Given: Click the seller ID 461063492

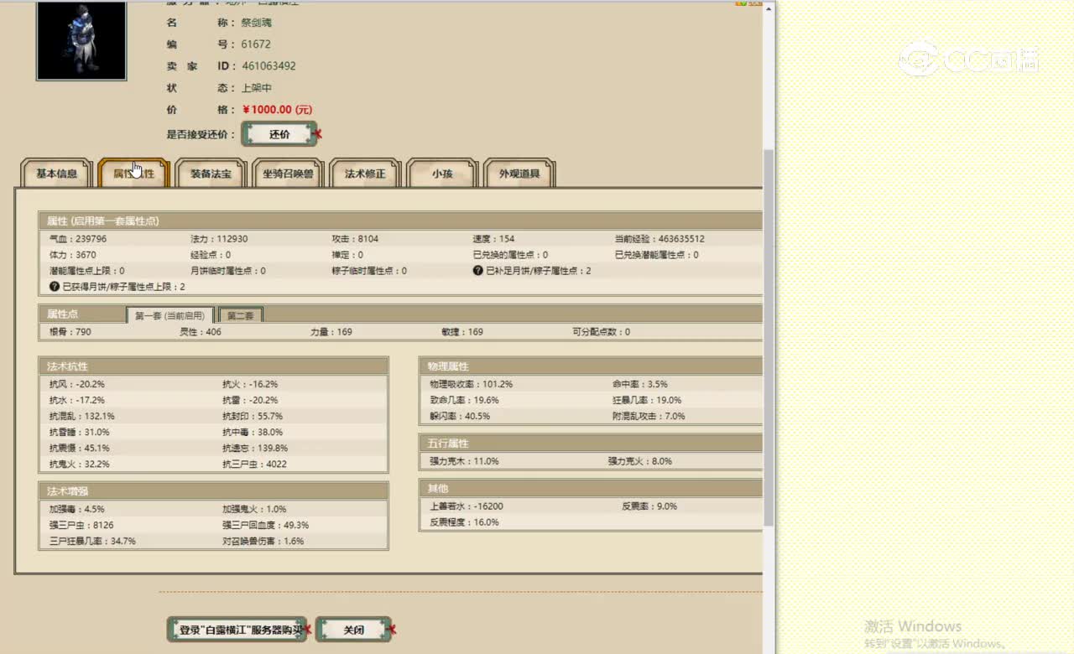Looking at the screenshot, I should [268, 66].
